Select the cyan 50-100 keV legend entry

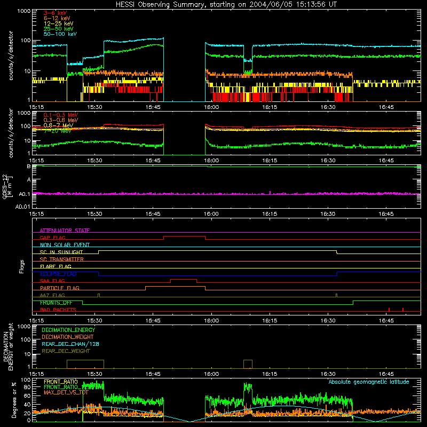(60, 34)
